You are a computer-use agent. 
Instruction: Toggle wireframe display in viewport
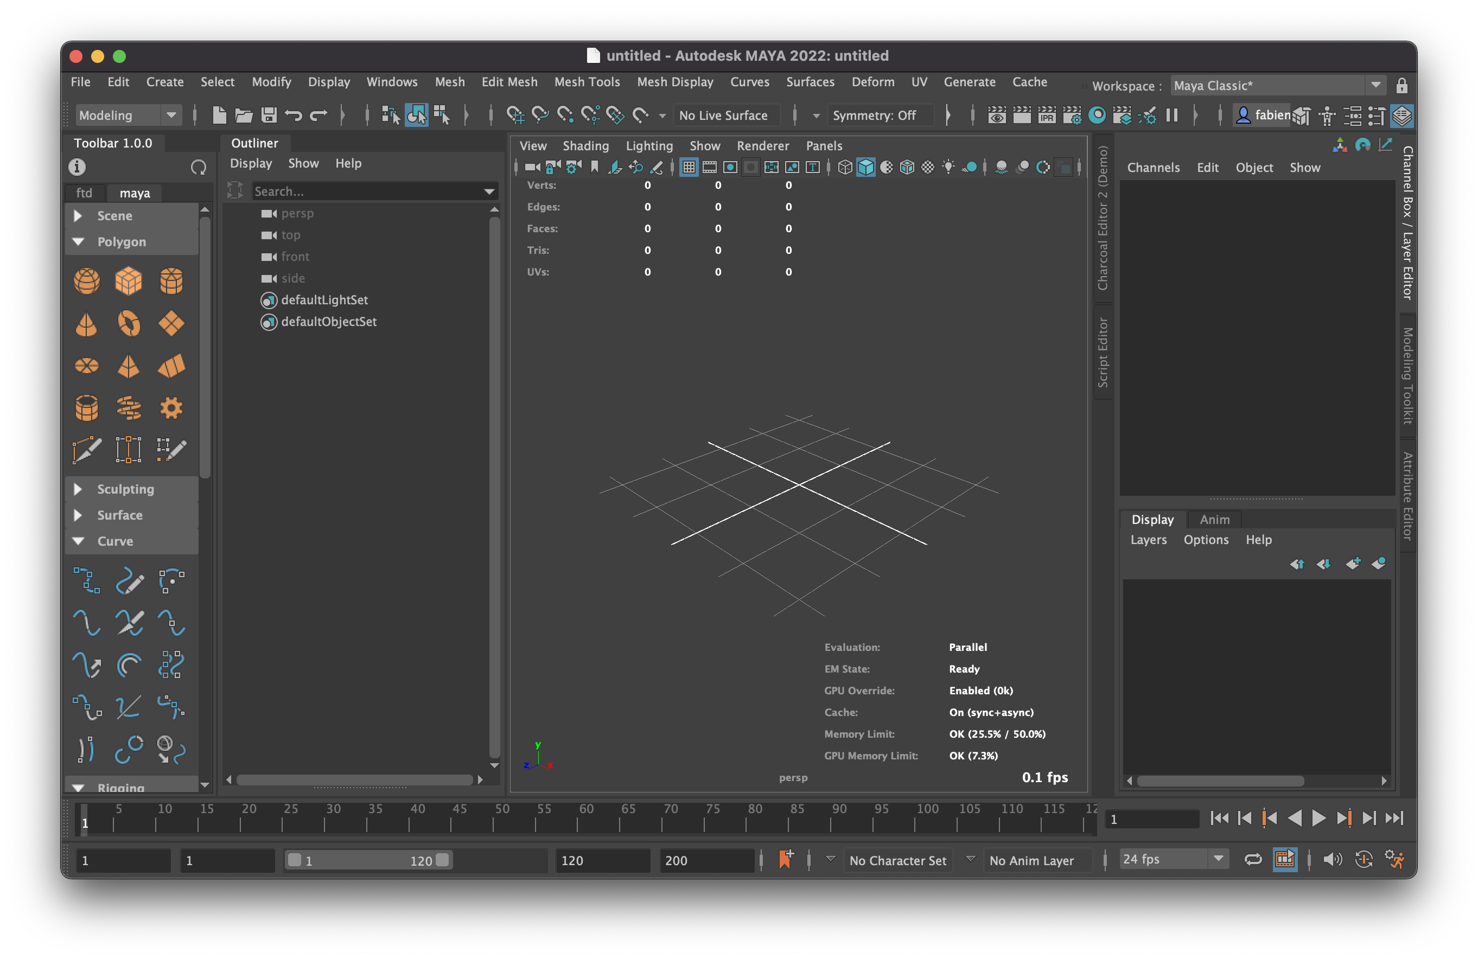tap(845, 167)
